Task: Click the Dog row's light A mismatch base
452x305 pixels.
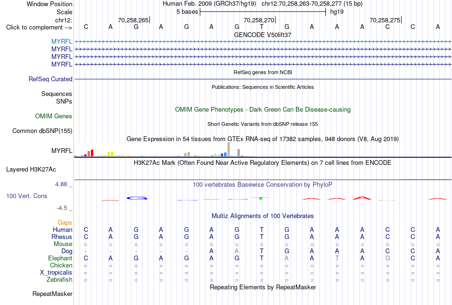Action: 236,251
